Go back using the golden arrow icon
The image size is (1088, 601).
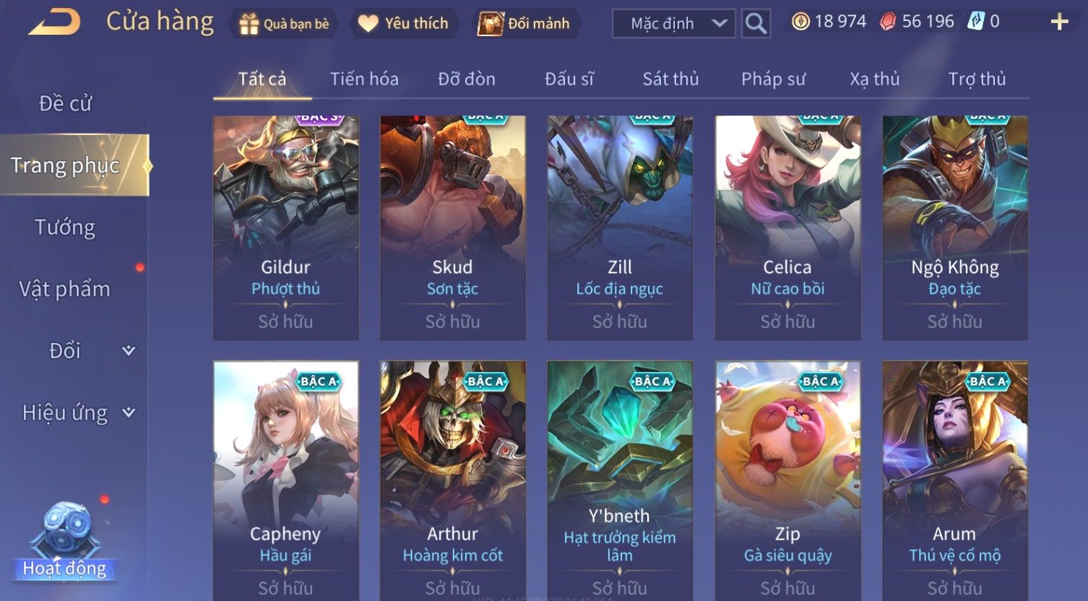tap(54, 22)
